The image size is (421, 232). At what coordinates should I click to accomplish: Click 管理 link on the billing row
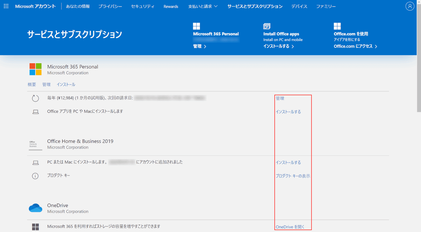(x=280, y=99)
